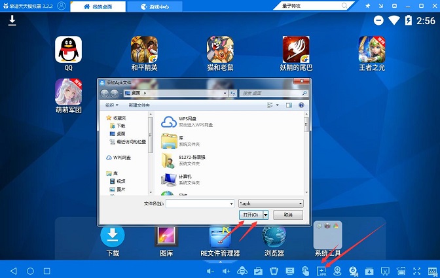This screenshot has height=278, width=440.
Task: Select 最近访问的位置 in the tree
Action: 128,142
